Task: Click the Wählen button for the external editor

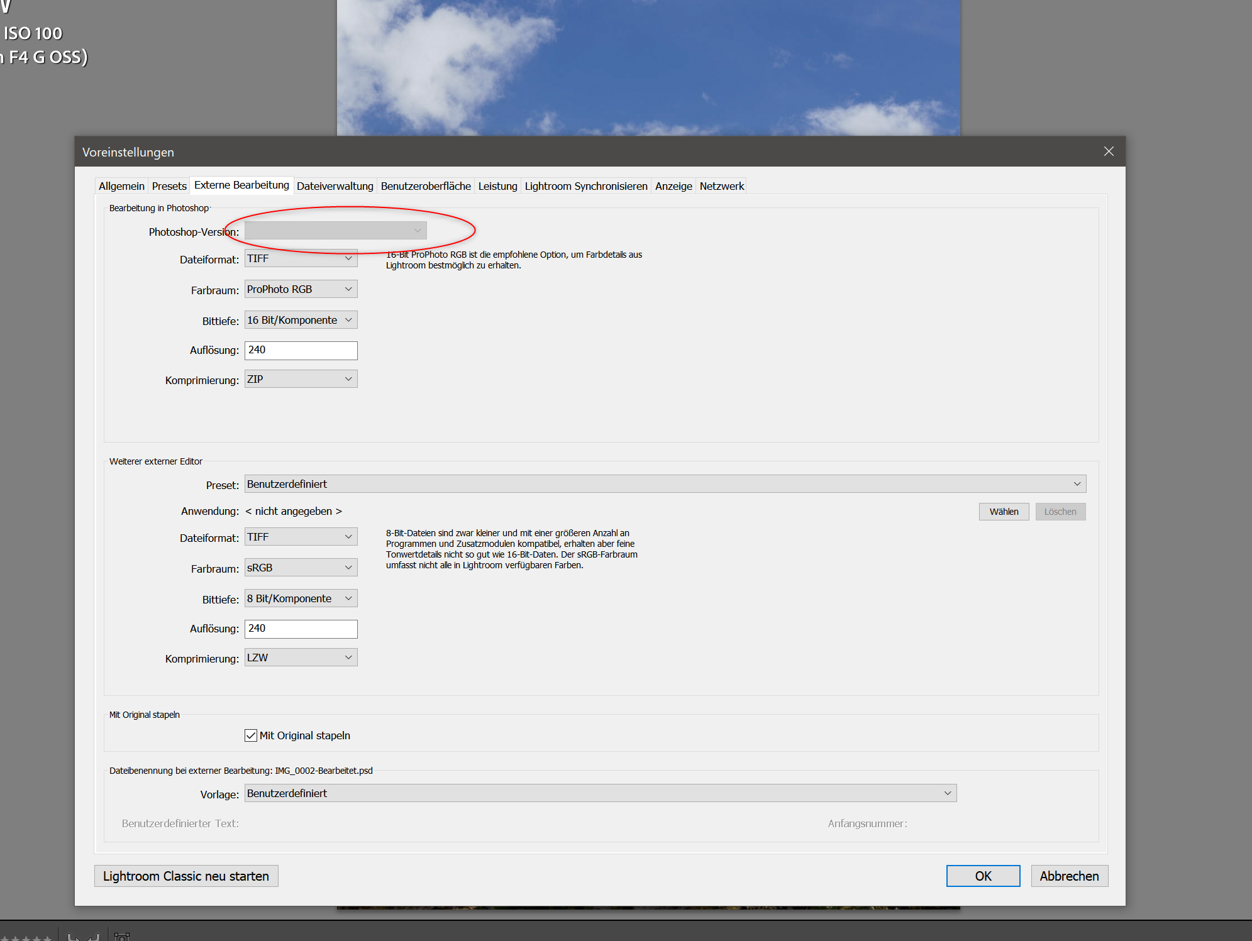Action: (x=1003, y=511)
